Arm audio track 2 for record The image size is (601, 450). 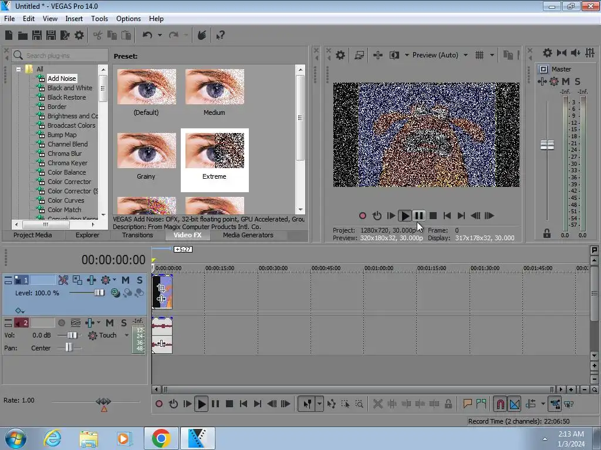61,323
